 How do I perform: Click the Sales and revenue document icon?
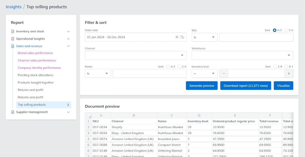point(13,46)
